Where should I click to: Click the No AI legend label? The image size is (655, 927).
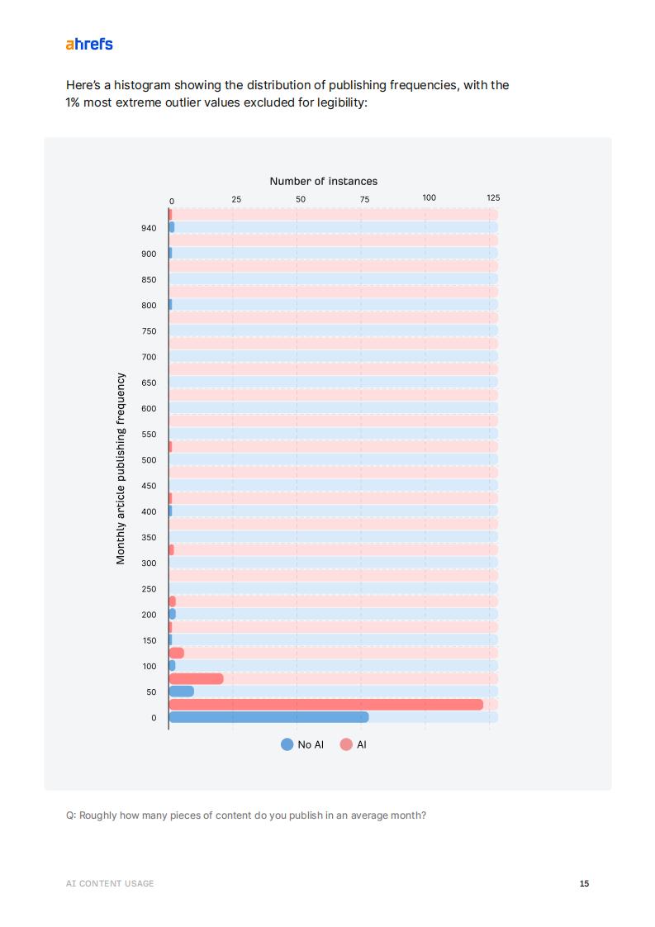tap(311, 745)
